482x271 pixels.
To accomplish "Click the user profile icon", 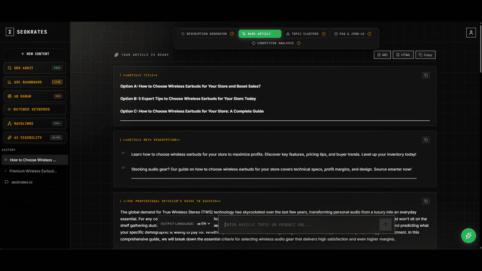I will (470, 33).
